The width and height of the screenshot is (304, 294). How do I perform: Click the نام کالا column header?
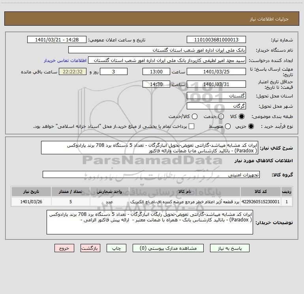[185, 192]
